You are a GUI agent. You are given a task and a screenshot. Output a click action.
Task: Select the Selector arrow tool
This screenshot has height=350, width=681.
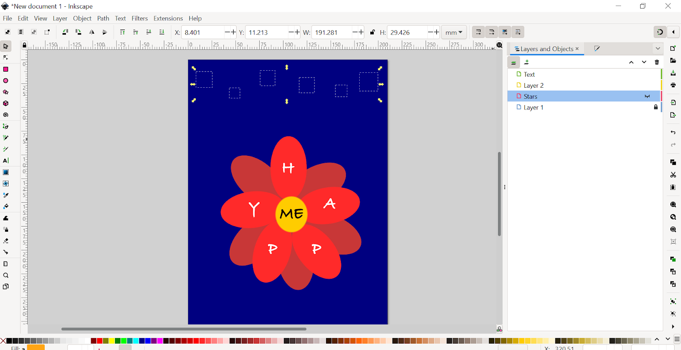(x=6, y=46)
